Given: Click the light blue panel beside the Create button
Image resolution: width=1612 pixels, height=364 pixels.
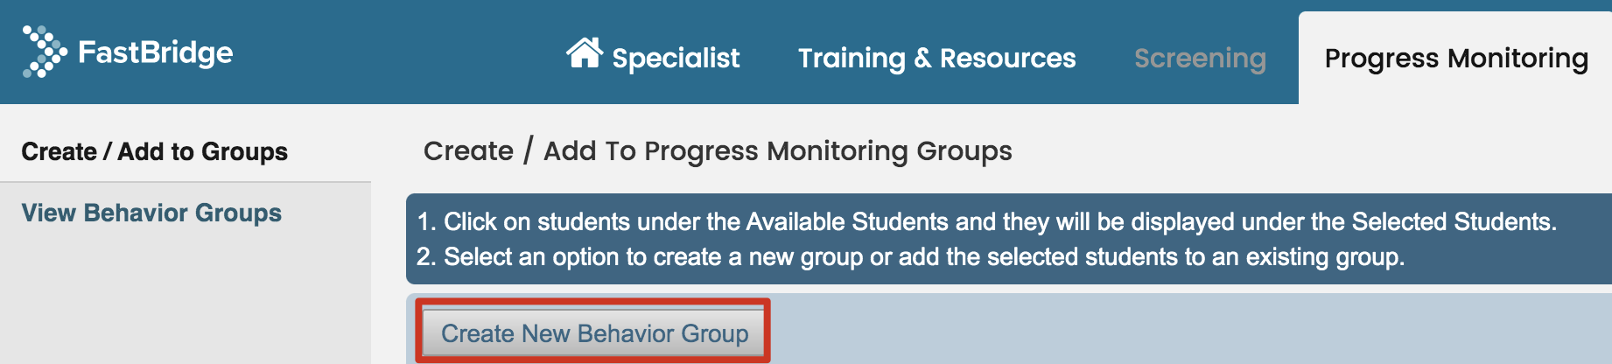Looking at the screenshot, I should [1190, 329].
